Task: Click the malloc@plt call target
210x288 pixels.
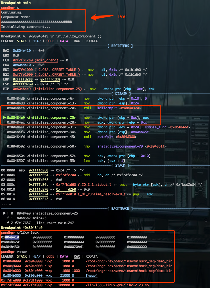Action: (x=107, y=108)
